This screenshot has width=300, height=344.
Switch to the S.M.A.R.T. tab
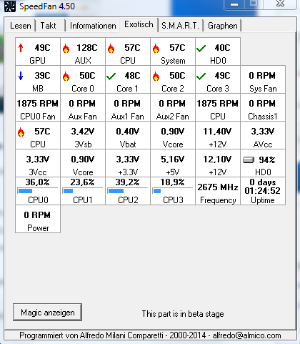(x=180, y=26)
